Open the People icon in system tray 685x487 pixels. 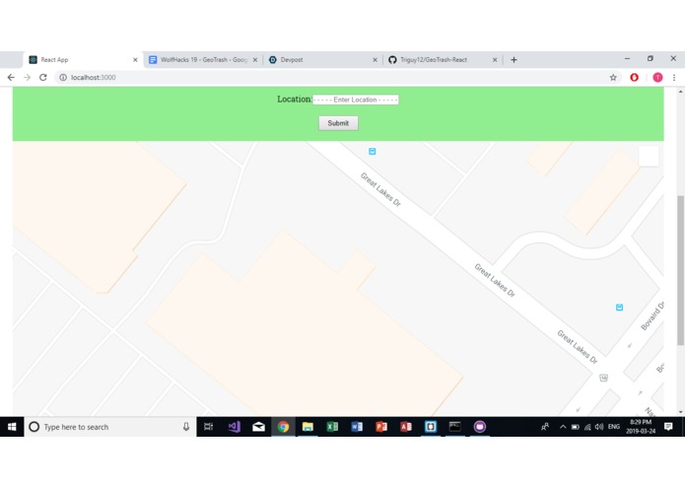[545, 427]
